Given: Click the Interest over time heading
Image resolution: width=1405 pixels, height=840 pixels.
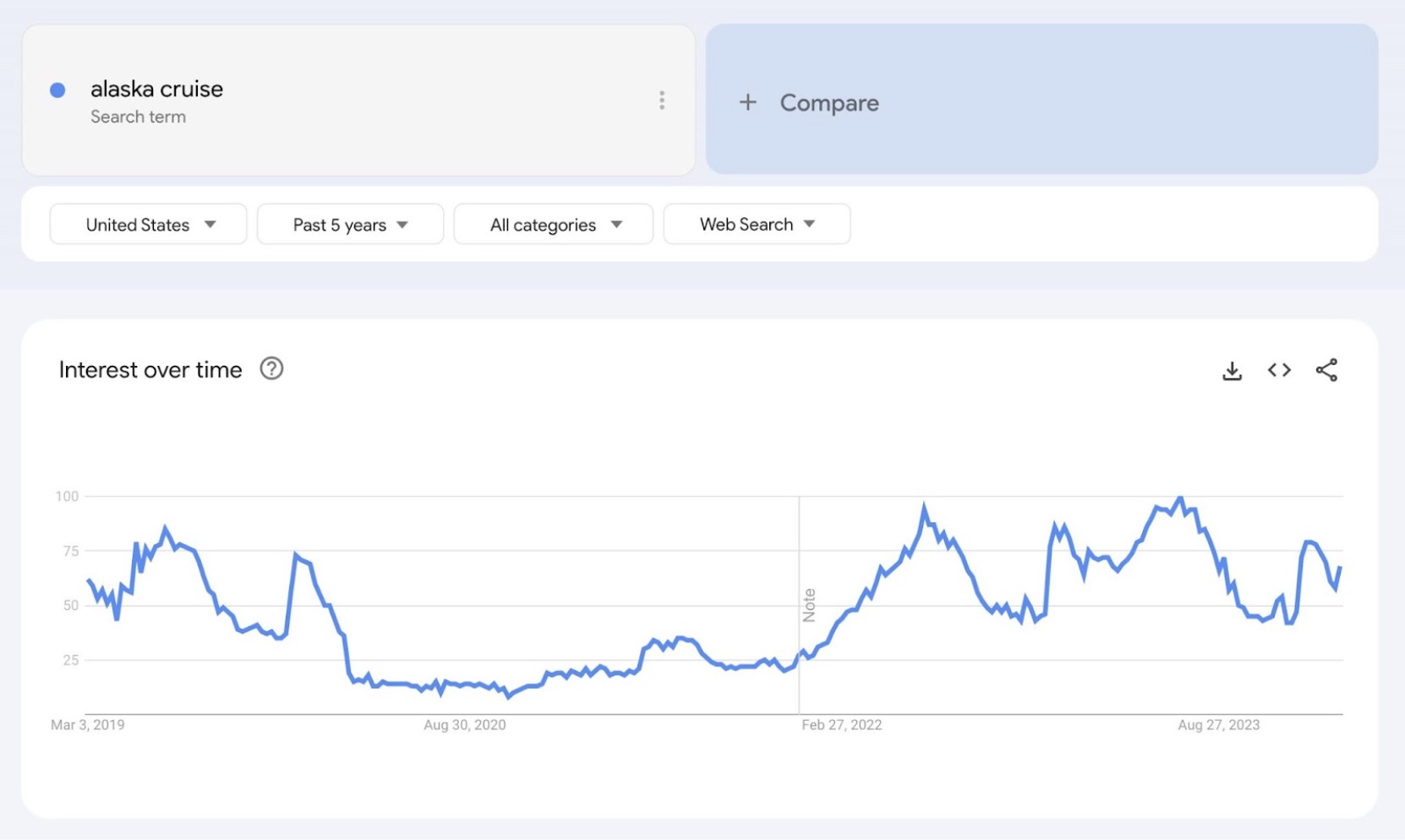Looking at the screenshot, I should (x=150, y=370).
